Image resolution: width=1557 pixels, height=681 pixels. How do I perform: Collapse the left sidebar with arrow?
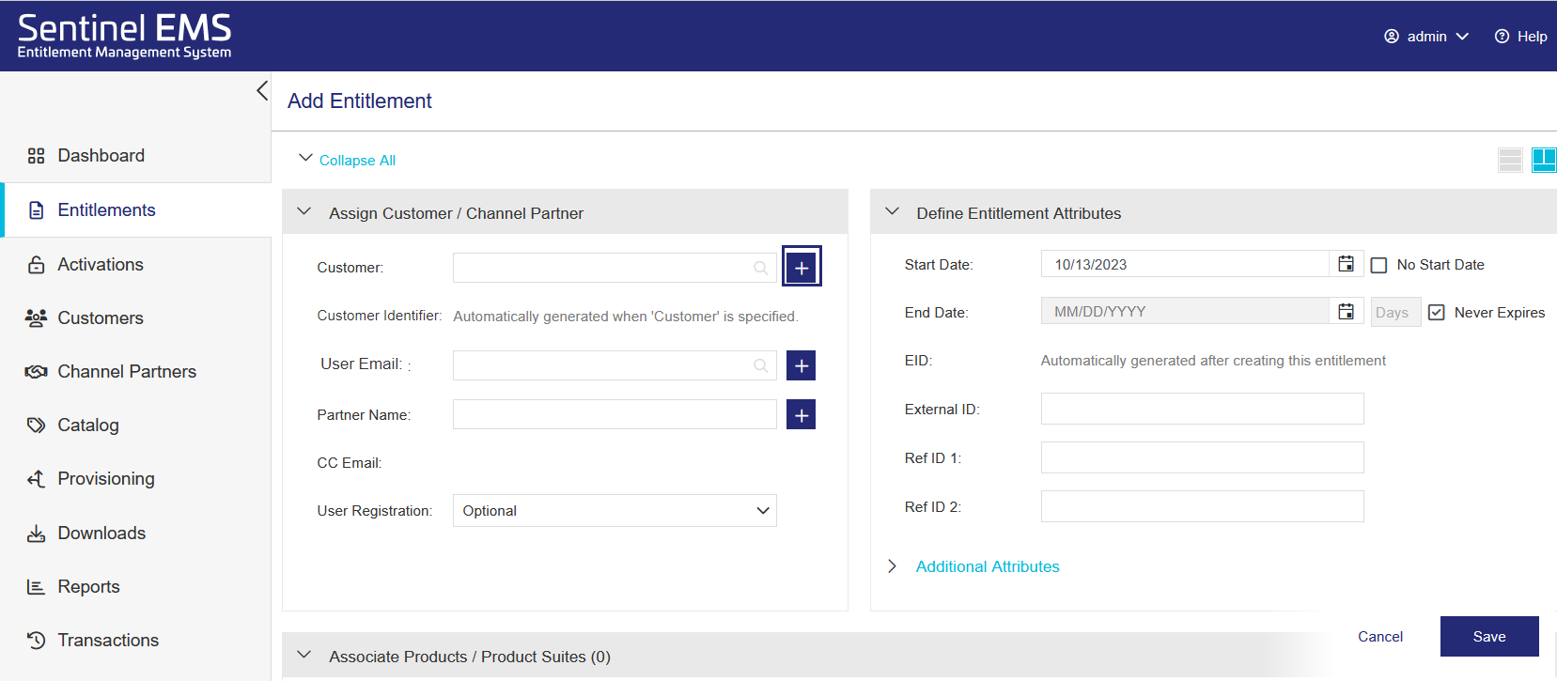pos(262,90)
